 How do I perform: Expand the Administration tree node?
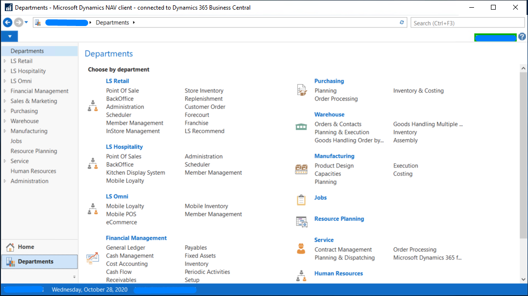coord(5,181)
